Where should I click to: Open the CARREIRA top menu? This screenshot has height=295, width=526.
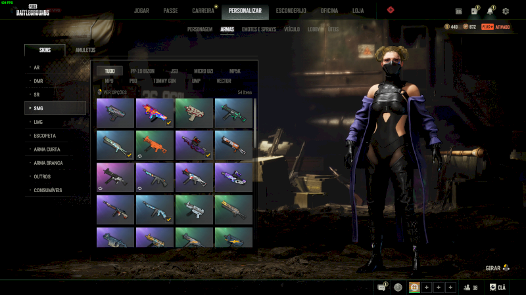(x=203, y=10)
